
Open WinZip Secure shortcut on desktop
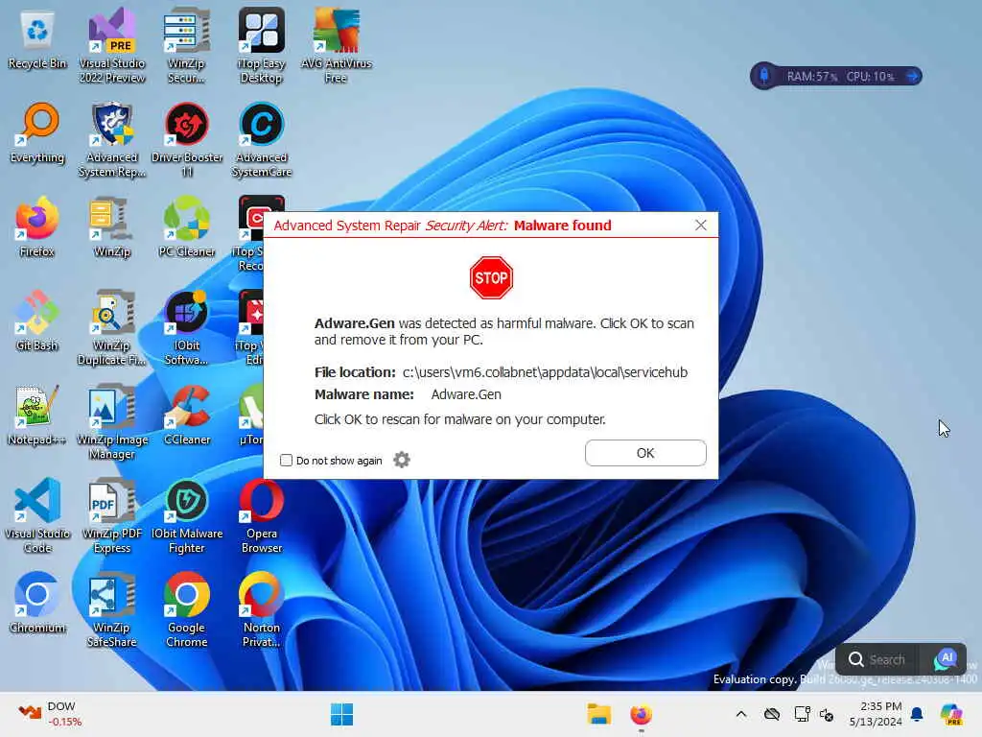coord(186,45)
